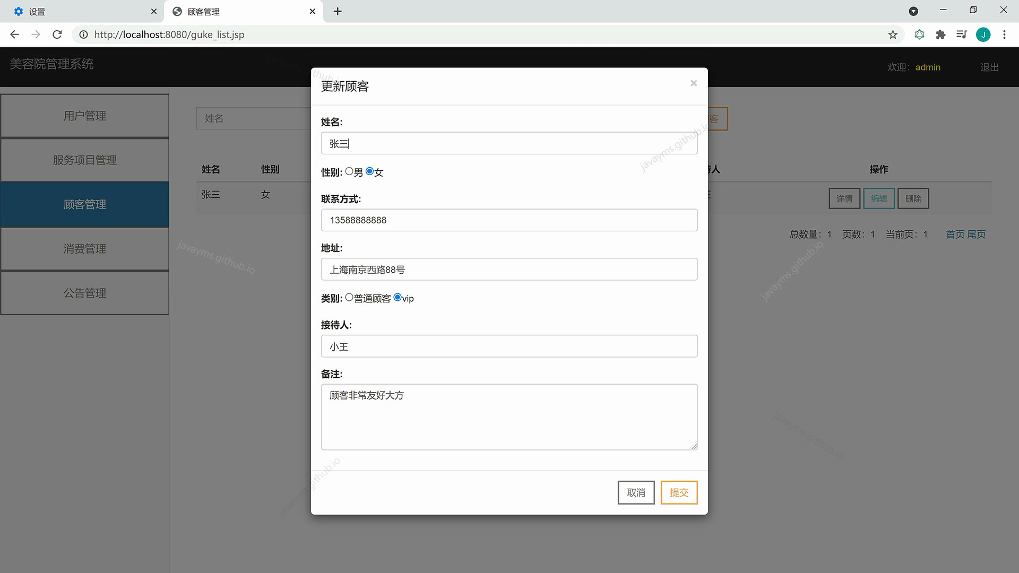Open user profile avatar J

pos(983,34)
